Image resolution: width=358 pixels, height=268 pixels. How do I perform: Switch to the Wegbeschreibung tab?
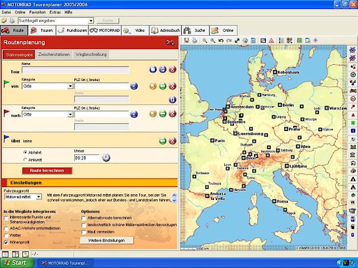point(91,54)
